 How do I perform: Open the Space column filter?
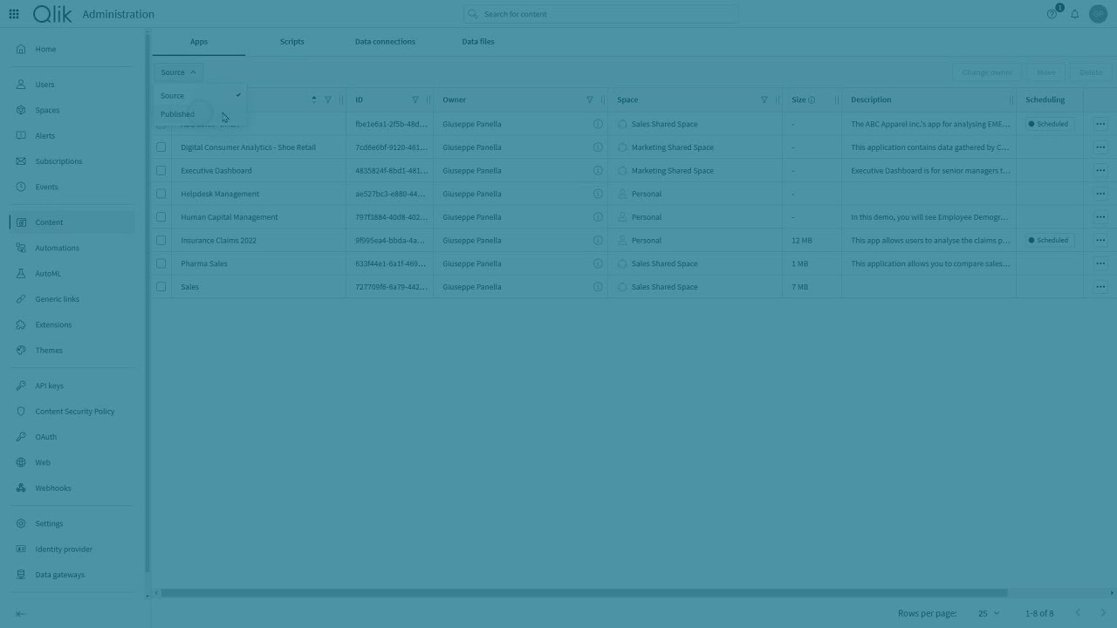(764, 99)
